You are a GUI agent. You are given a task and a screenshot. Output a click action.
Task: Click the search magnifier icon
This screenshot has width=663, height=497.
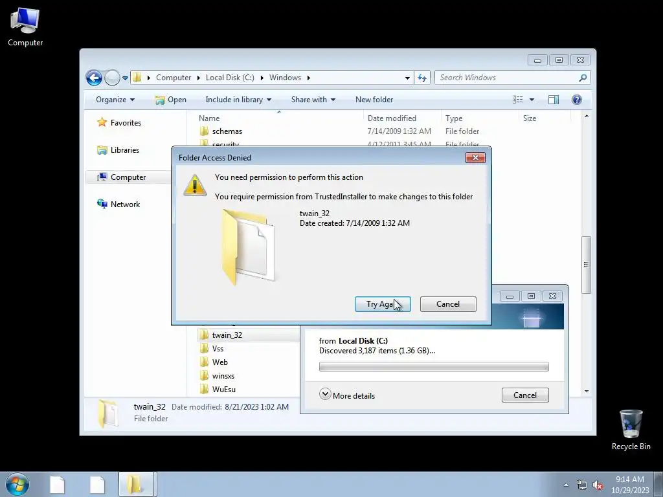(583, 78)
